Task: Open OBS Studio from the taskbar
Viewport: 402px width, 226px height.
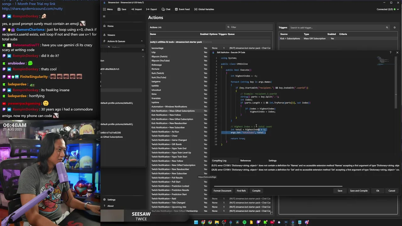Action: [x=224, y=223]
